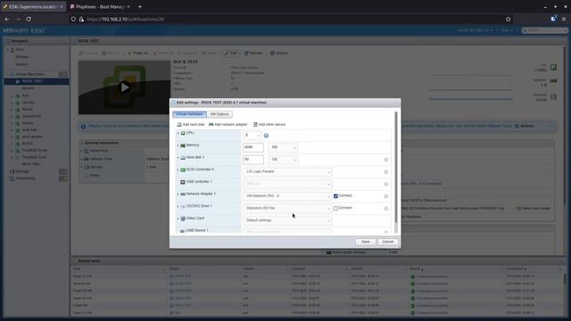Screen dimensions: 571x321
Task: Click the VM console play thumbnail
Action: click(x=125, y=87)
